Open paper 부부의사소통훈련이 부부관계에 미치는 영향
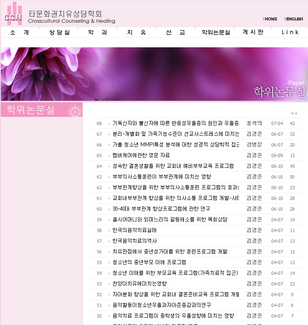This screenshot has width=308, height=325. tap(162, 177)
